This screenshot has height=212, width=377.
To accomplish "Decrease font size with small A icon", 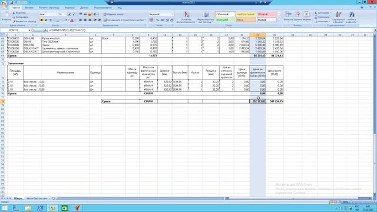I will [74, 14].
